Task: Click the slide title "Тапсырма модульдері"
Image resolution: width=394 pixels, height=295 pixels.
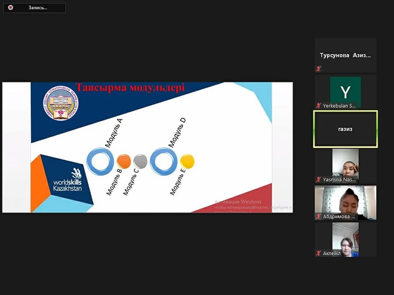Action: 130,88
